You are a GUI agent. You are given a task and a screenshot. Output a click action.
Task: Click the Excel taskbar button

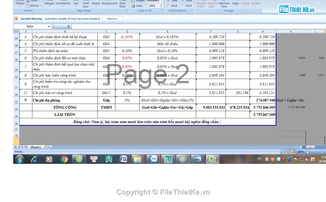(x=212, y=159)
